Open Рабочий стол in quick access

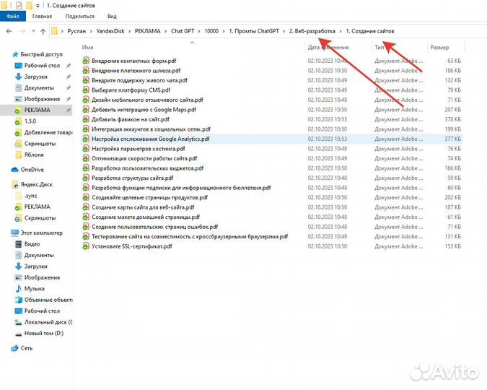(x=42, y=66)
